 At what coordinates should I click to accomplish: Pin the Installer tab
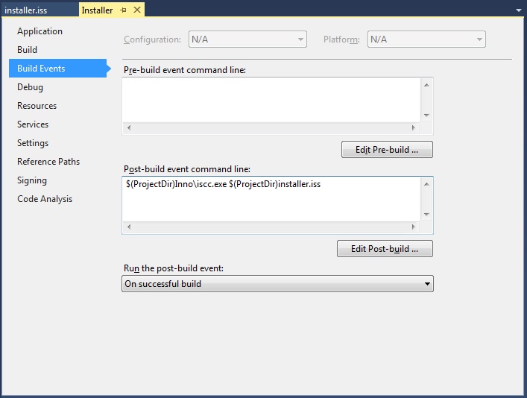pos(123,10)
